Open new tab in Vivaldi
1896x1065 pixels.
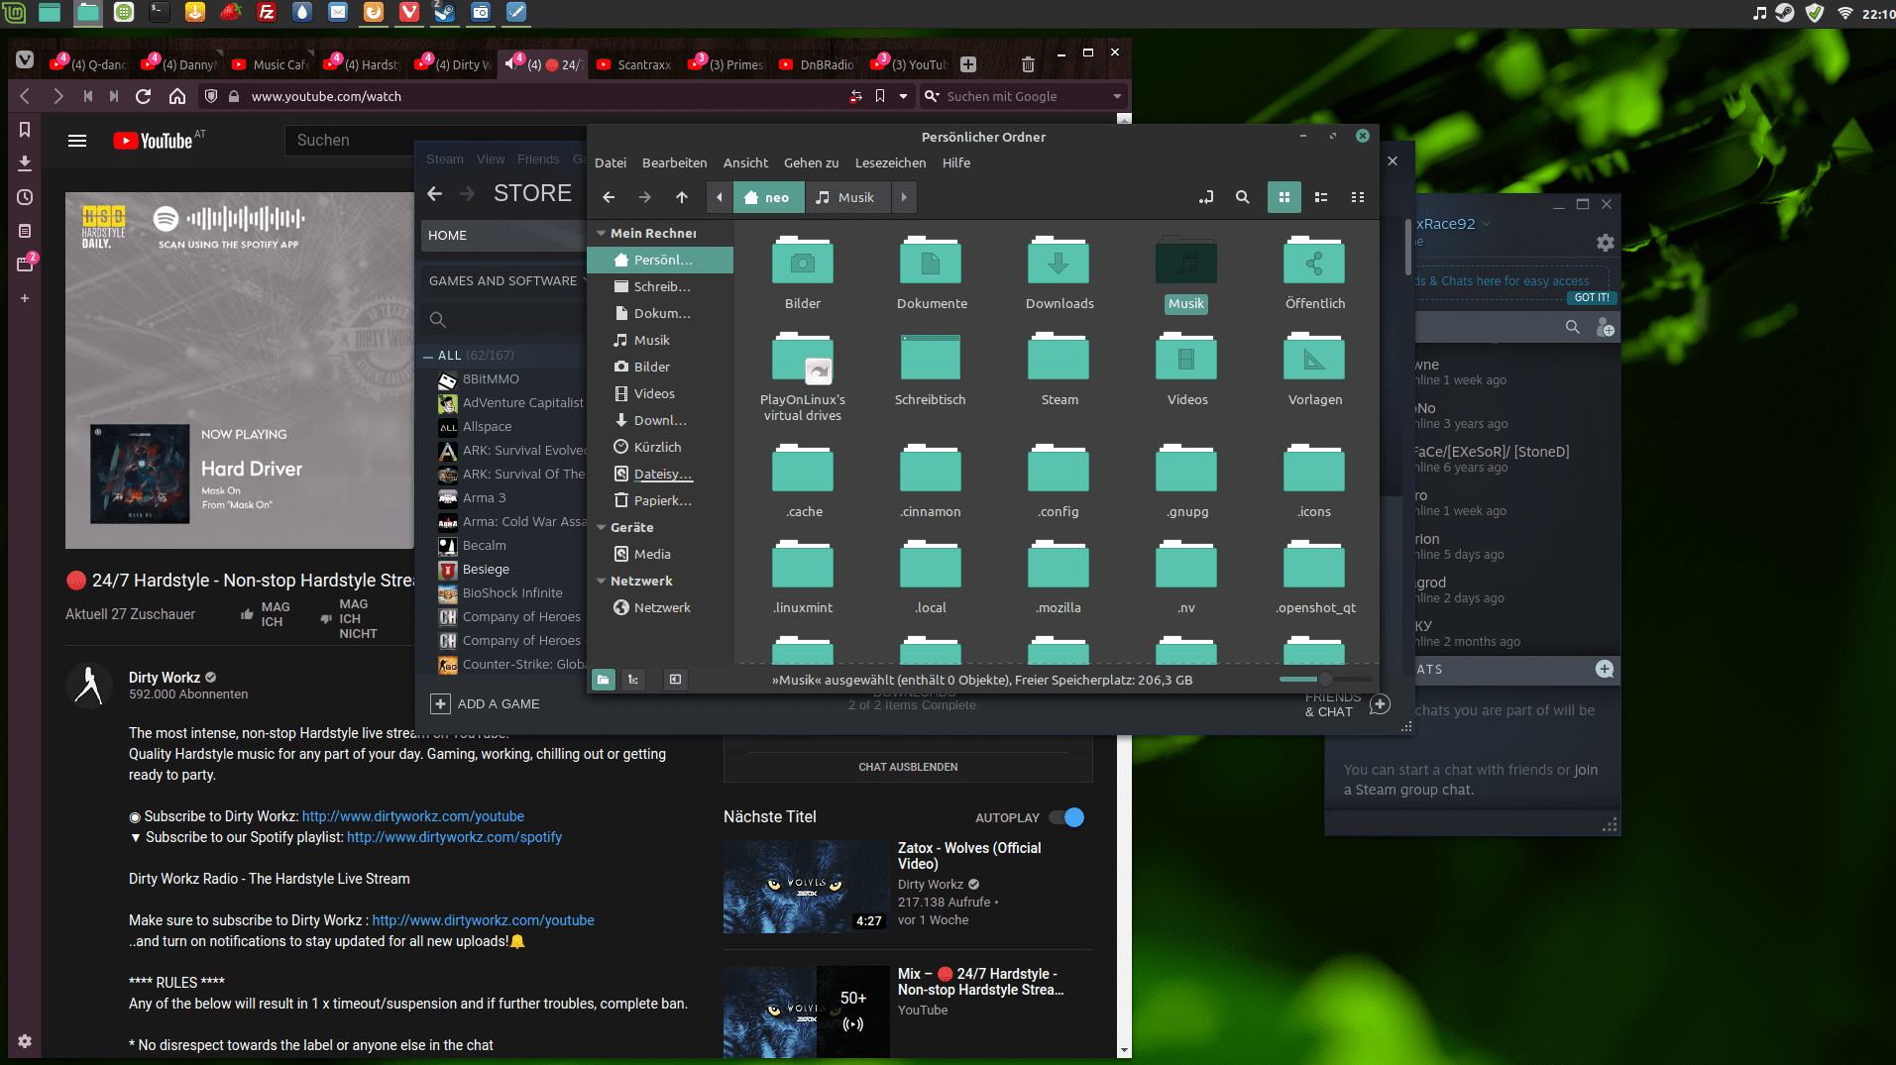coord(968,64)
